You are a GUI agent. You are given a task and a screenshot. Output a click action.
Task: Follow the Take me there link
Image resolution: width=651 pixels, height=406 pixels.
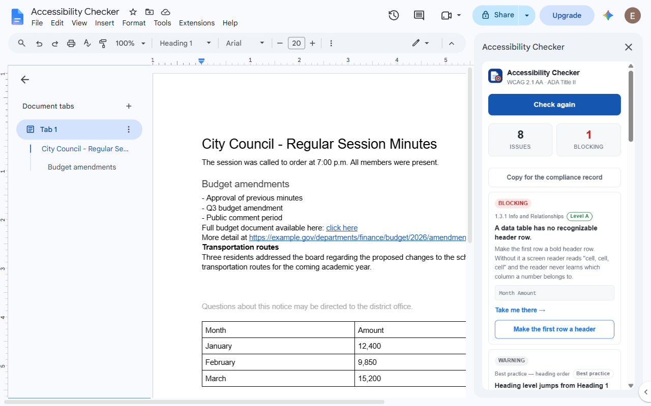520,310
